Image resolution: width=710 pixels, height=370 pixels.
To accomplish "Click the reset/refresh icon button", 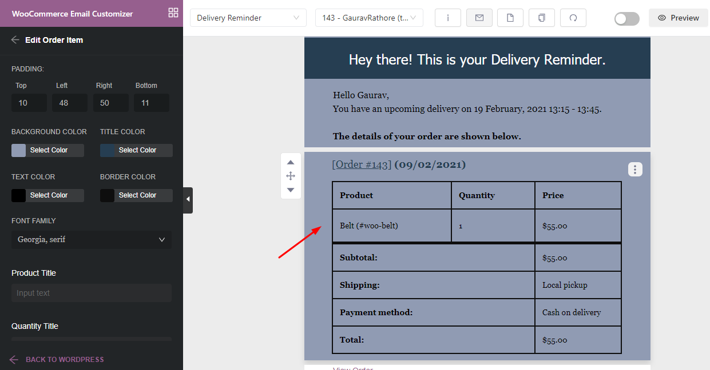I will pyautogui.click(x=573, y=18).
